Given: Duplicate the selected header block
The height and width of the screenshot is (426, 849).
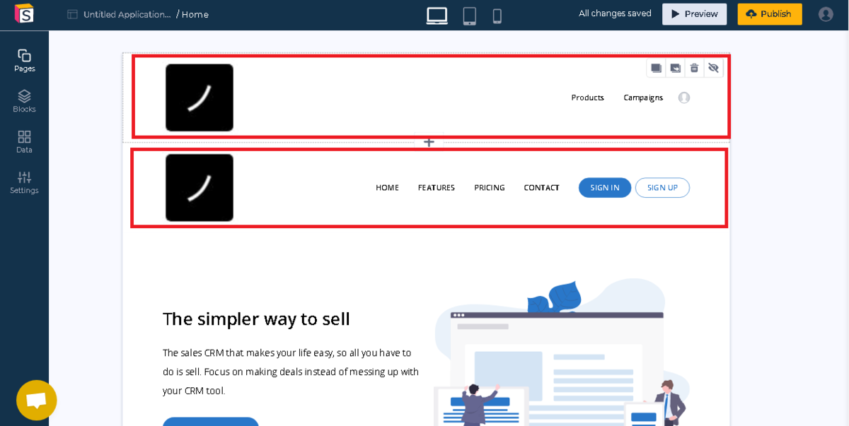Looking at the screenshot, I should pyautogui.click(x=656, y=68).
